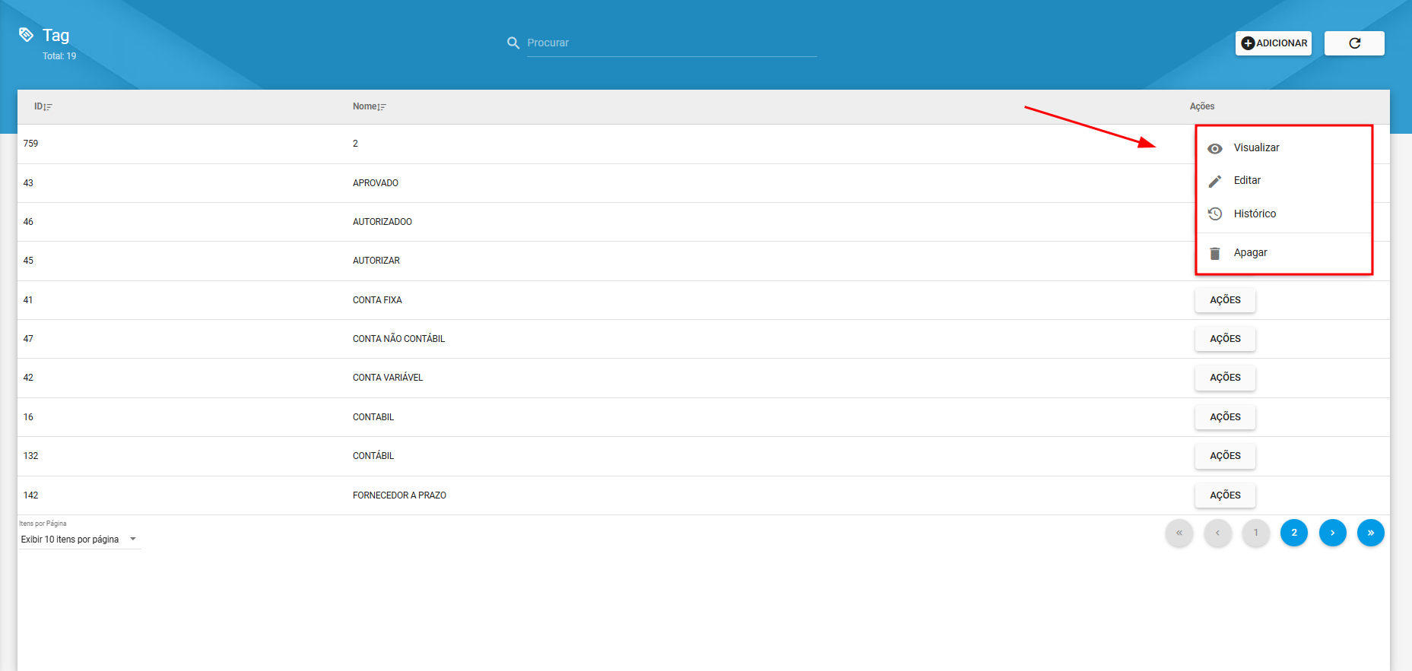Open Ações for CONTA FIXA row
This screenshot has height=671, width=1412.
pyautogui.click(x=1225, y=300)
